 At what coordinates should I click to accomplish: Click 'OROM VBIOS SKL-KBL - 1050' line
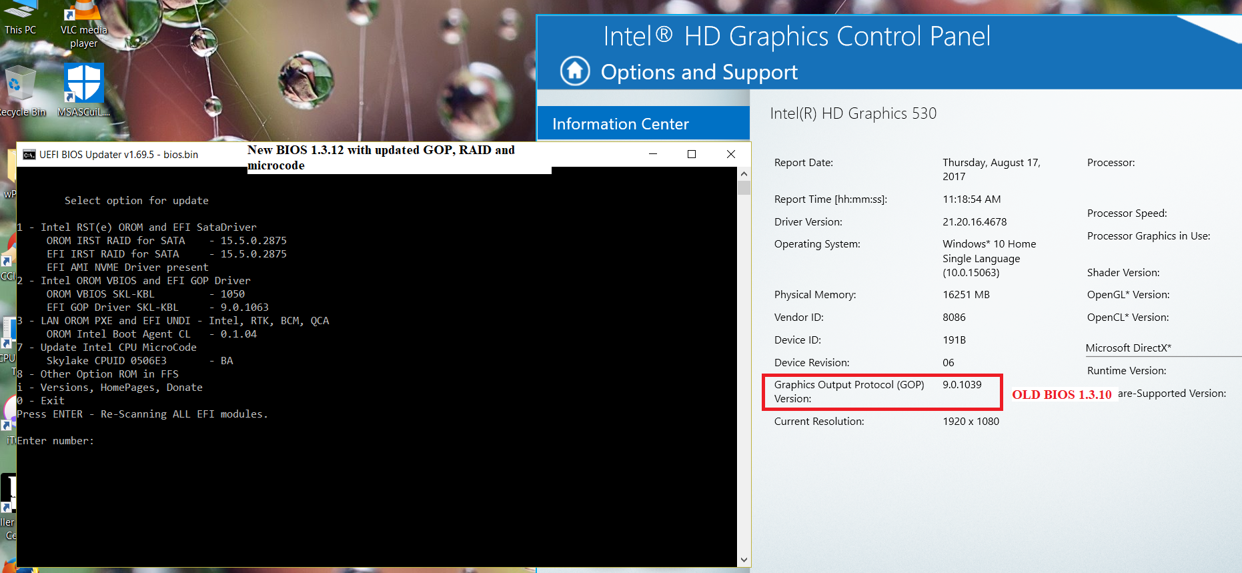click(x=145, y=294)
